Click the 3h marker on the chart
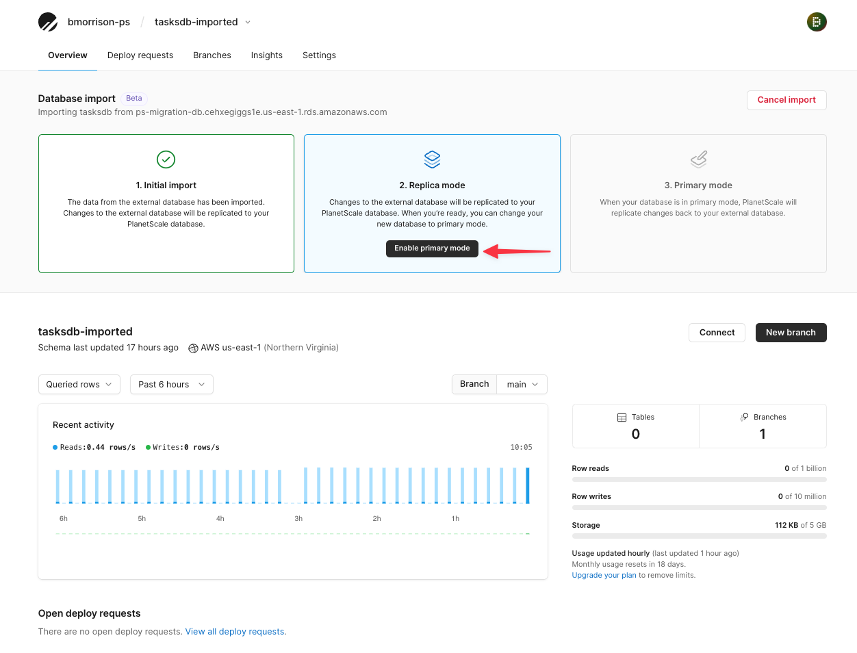The image size is (857, 653). tap(298, 519)
